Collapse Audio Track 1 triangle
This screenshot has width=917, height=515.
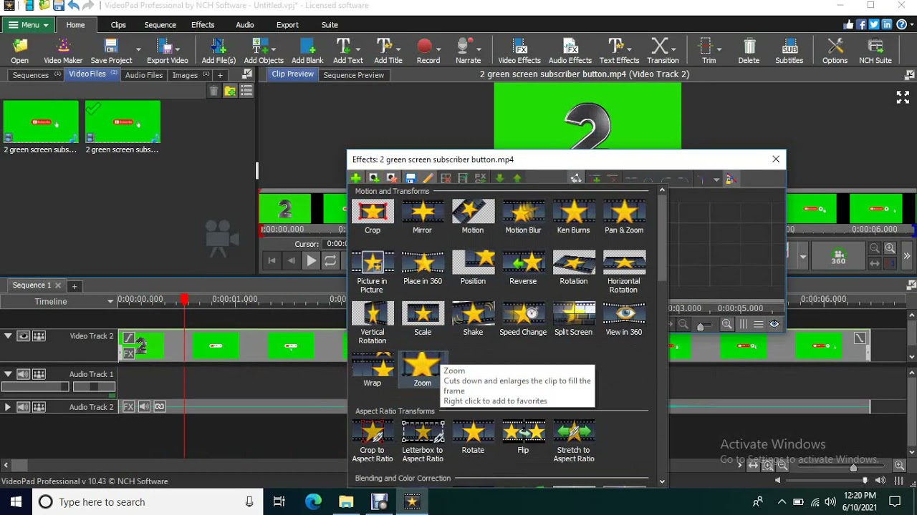[x=8, y=373]
